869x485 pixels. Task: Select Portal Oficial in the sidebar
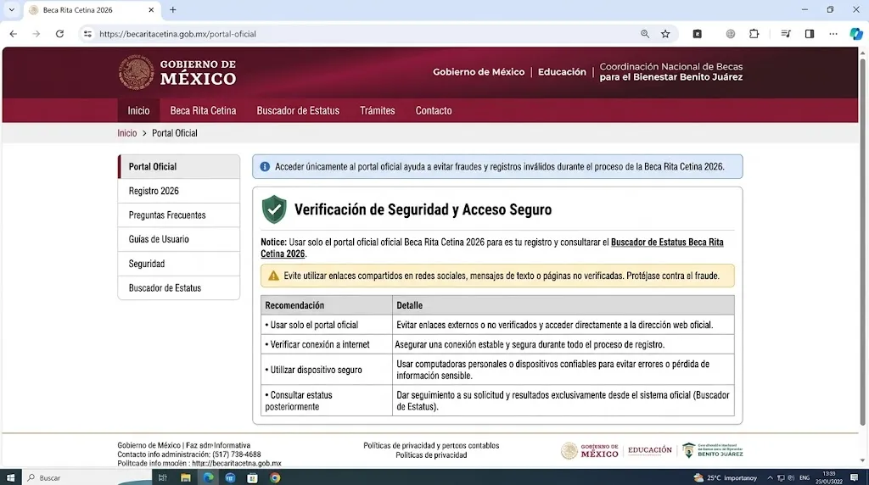point(179,167)
